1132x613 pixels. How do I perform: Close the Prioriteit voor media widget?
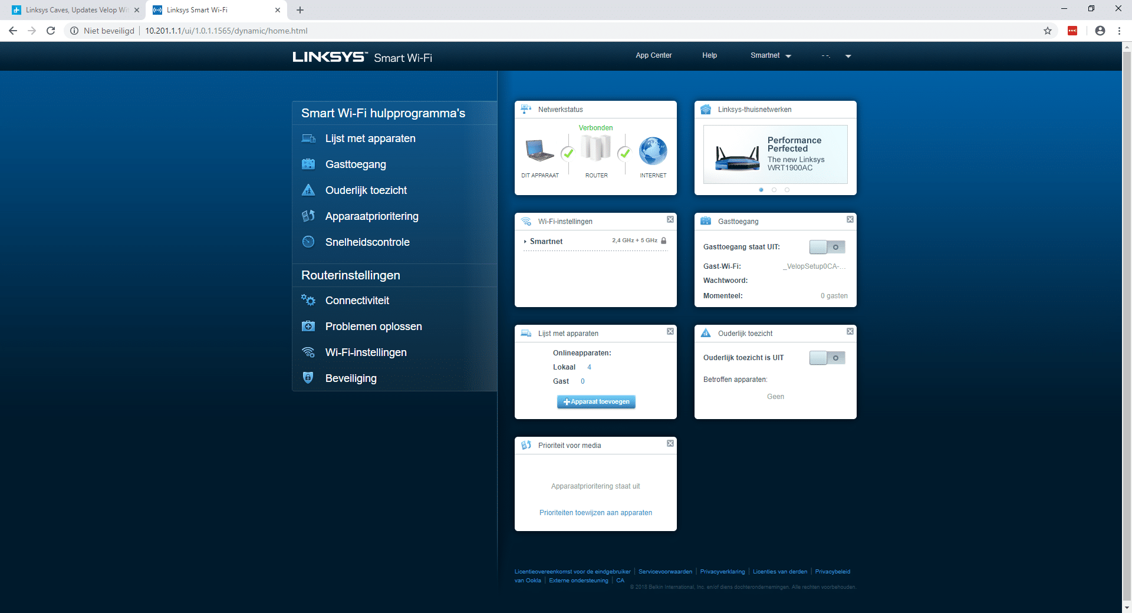(670, 443)
